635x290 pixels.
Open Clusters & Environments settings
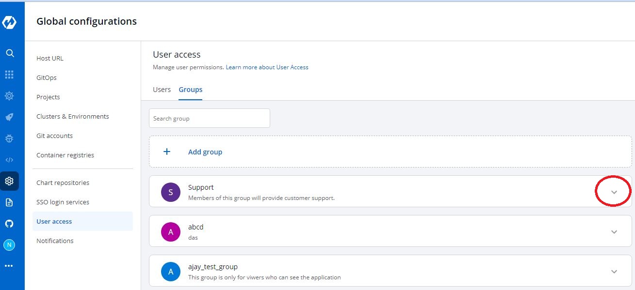point(72,116)
